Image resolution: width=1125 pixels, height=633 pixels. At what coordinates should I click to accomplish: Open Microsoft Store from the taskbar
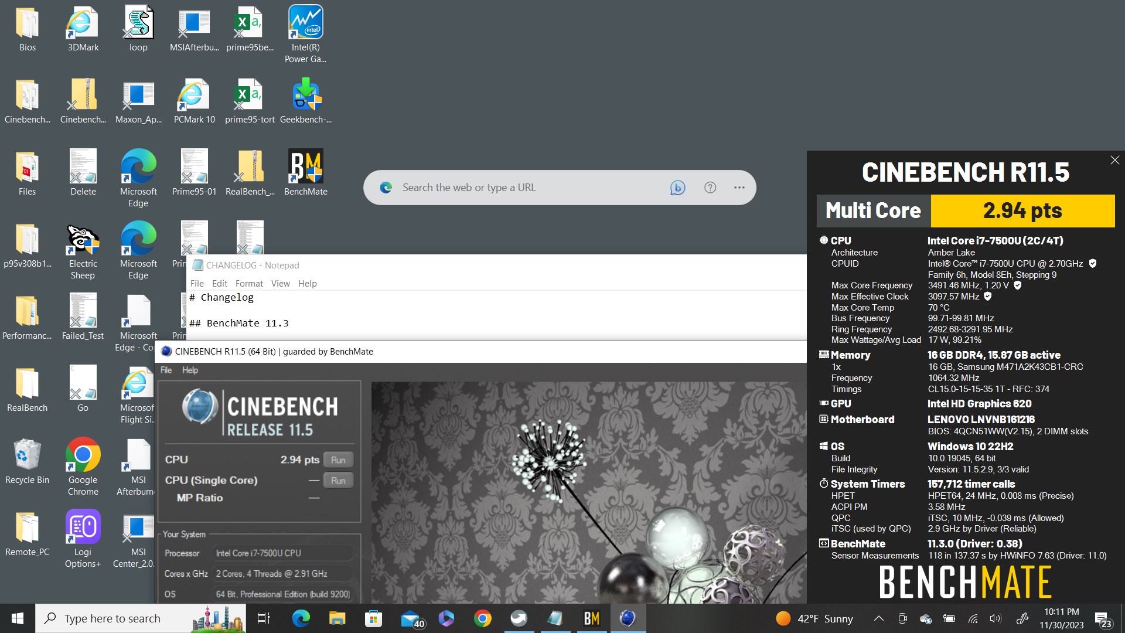click(x=373, y=618)
